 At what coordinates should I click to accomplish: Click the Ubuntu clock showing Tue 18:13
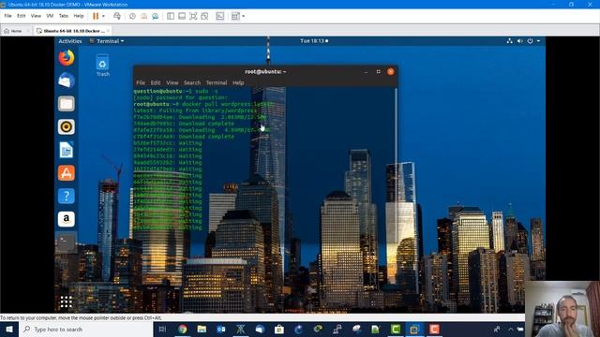314,41
